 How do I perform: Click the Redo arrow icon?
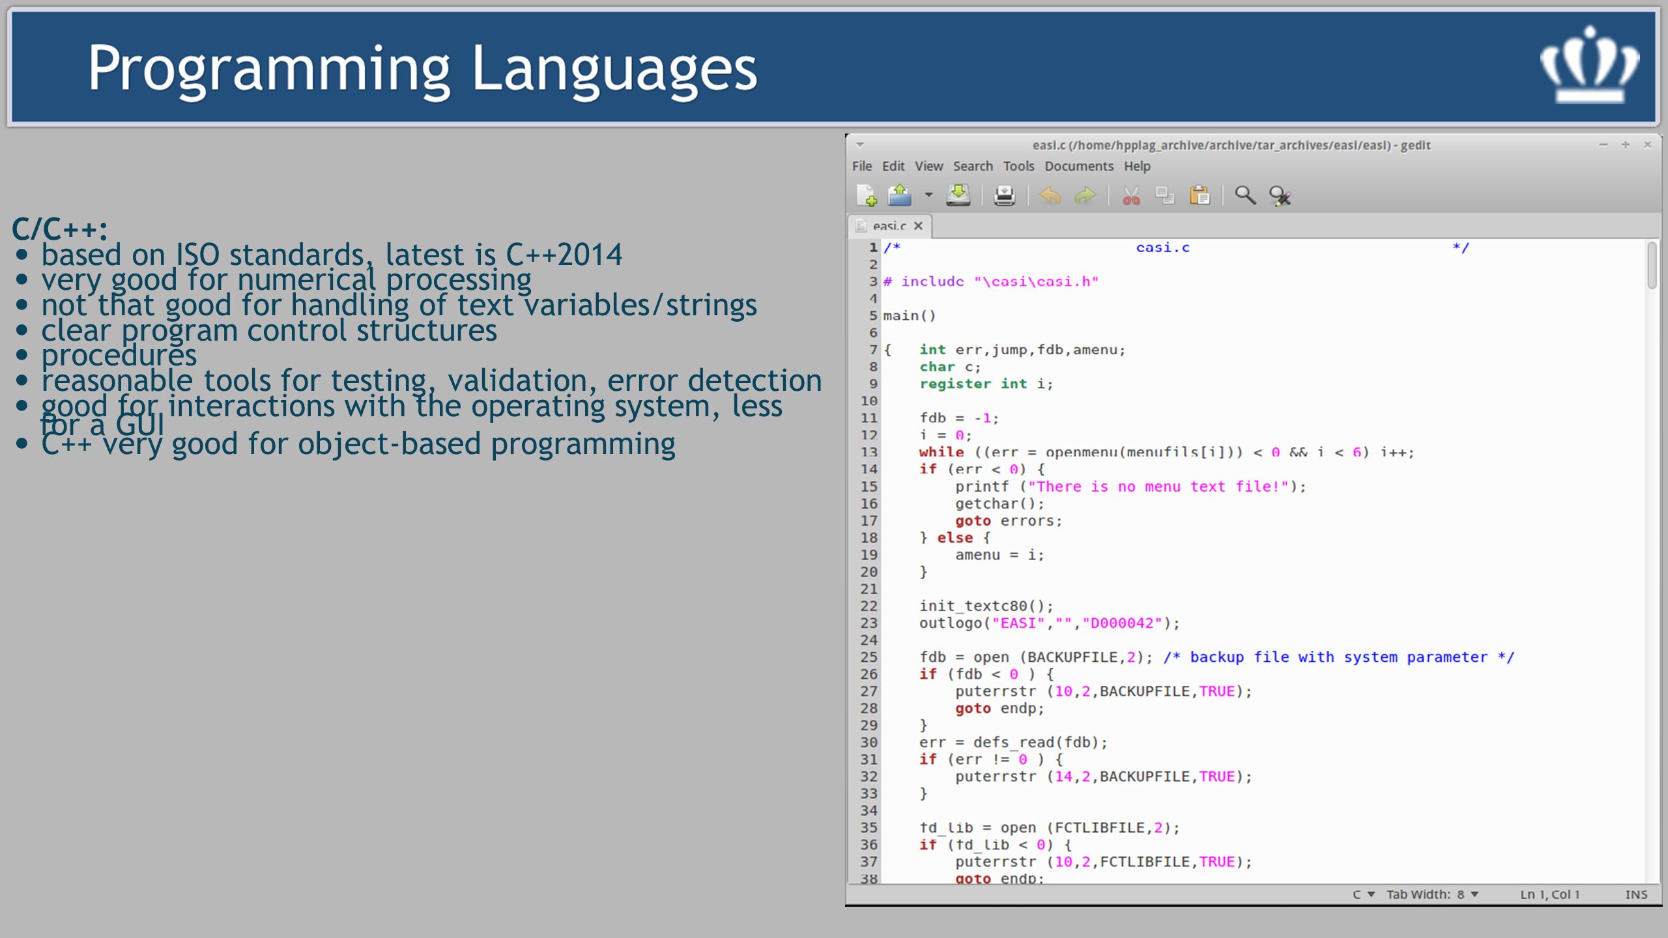click(x=1085, y=195)
